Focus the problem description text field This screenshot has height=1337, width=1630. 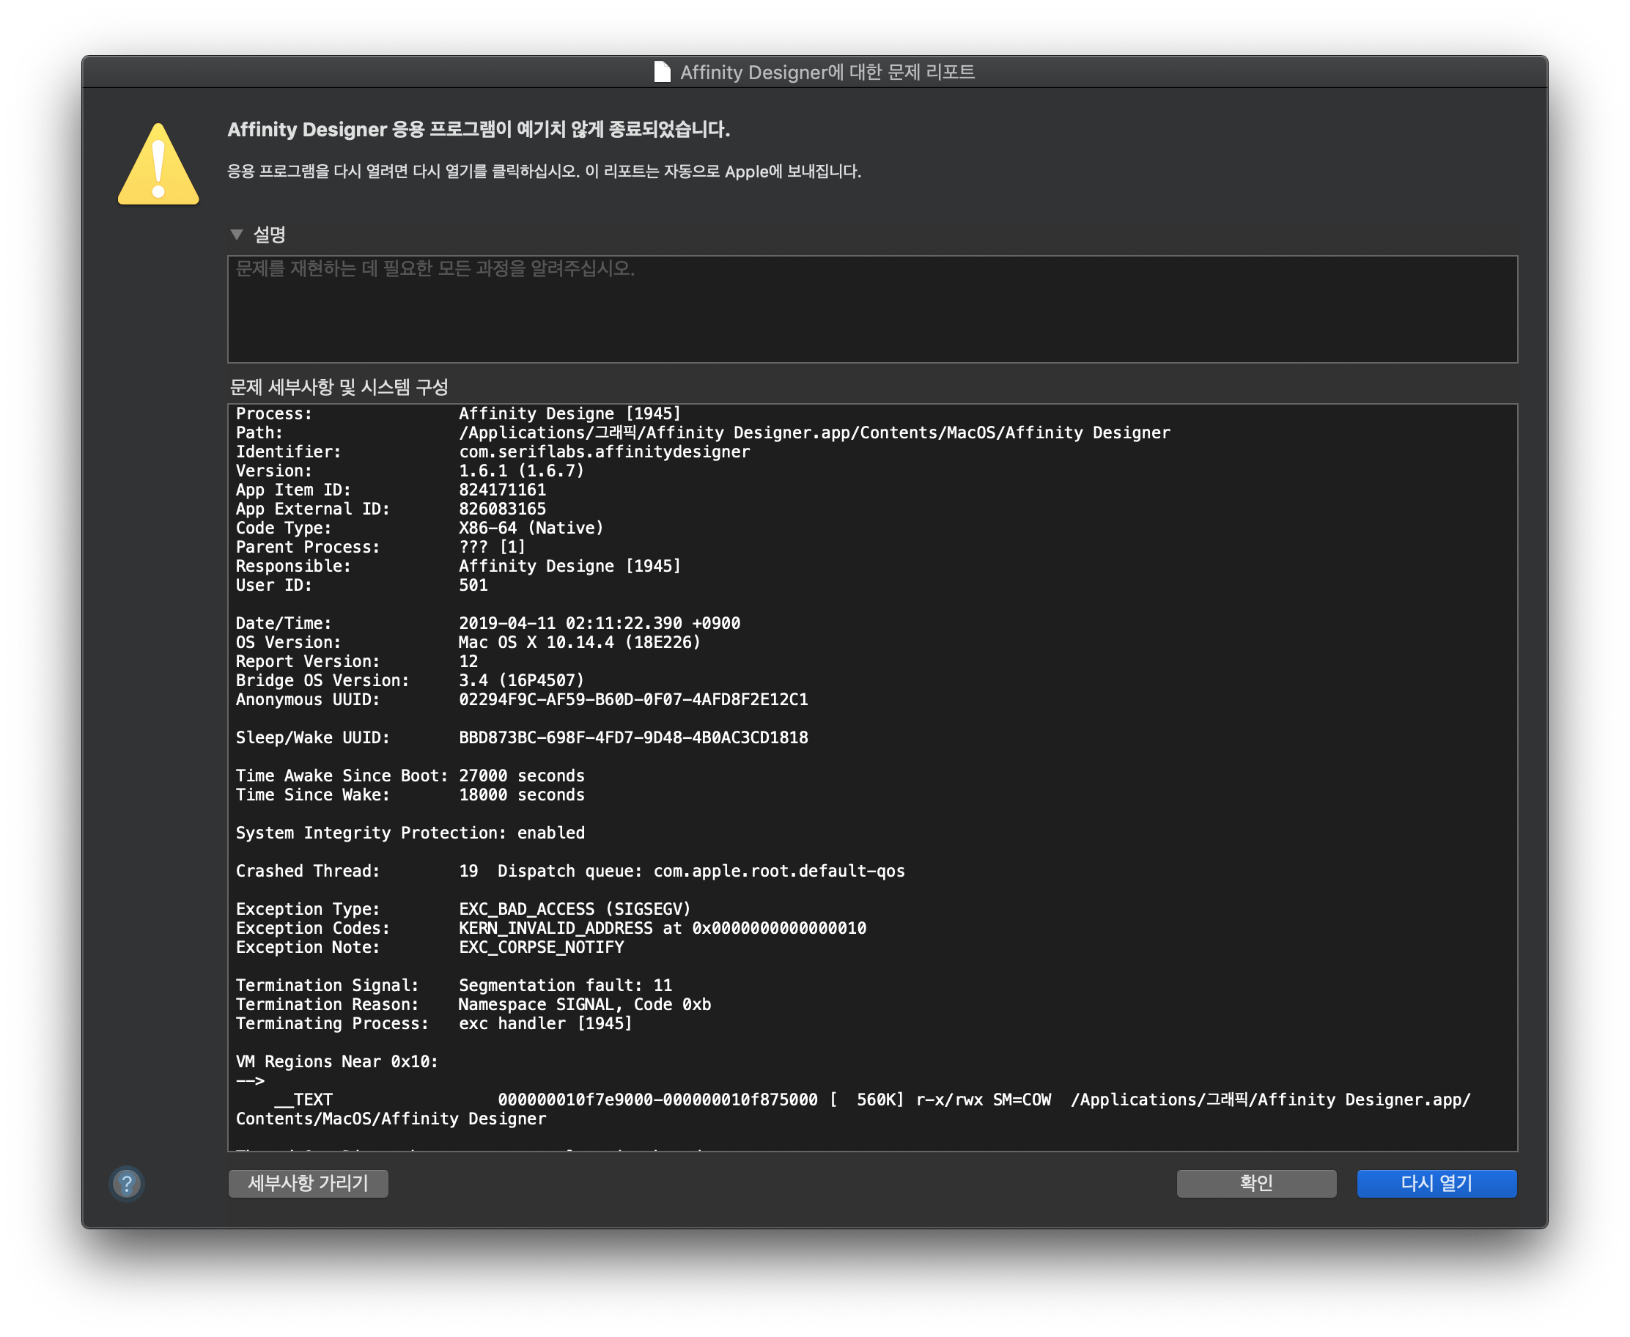872,309
